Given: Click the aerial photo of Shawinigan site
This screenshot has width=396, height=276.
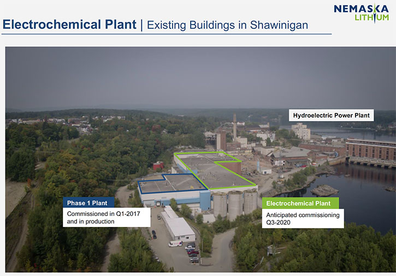Looking at the screenshot, I should (x=200, y=159).
